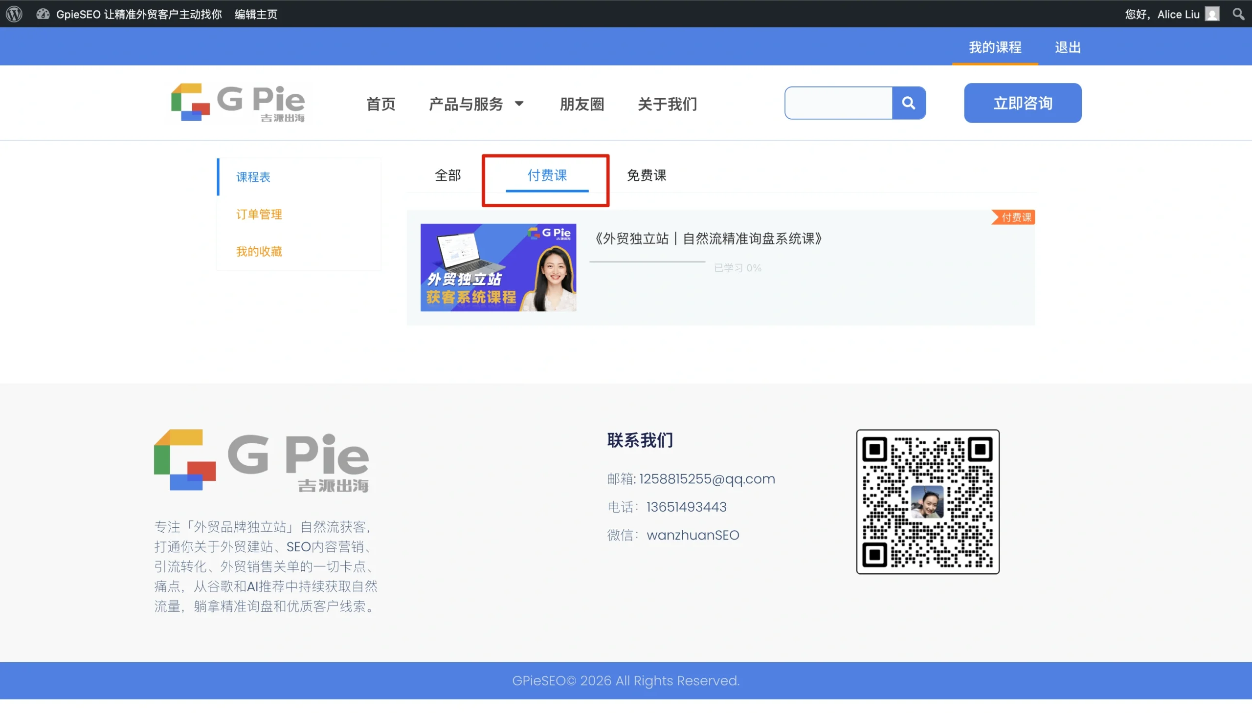Click the admin bar search magnifier icon

coord(1238,14)
